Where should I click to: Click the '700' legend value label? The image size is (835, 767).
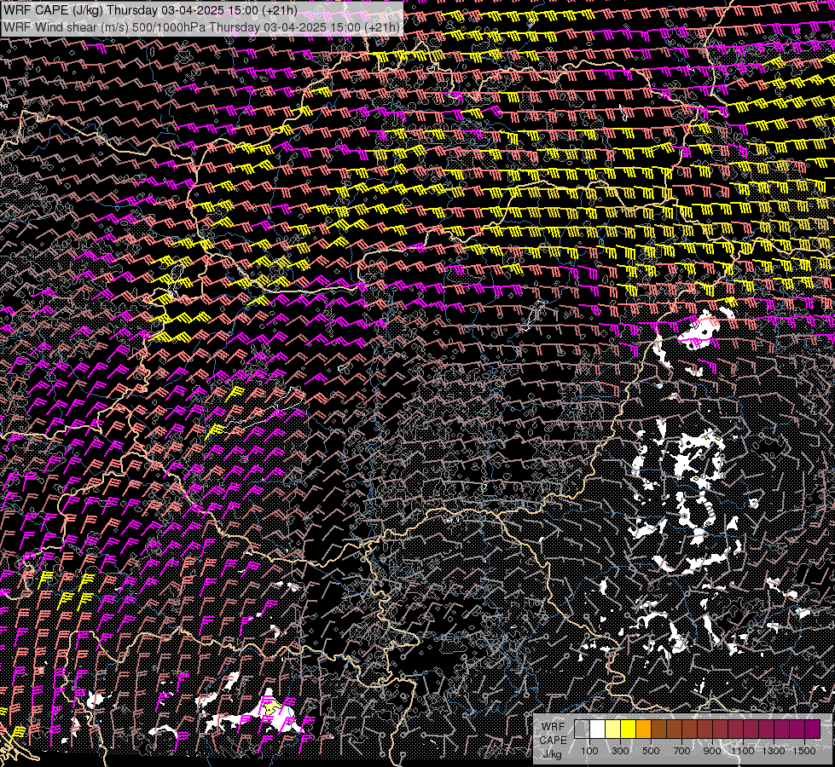[681, 751]
